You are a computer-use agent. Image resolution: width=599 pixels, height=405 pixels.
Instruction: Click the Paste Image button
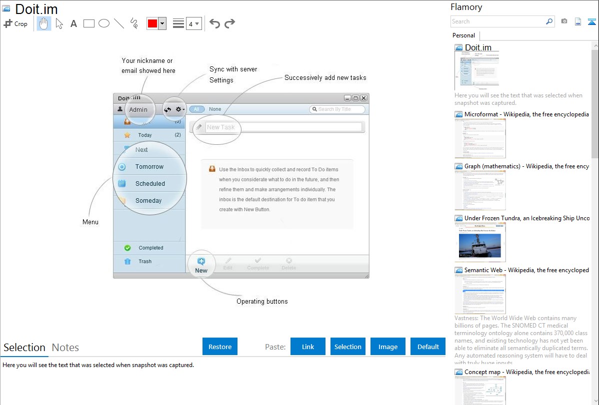(x=387, y=347)
